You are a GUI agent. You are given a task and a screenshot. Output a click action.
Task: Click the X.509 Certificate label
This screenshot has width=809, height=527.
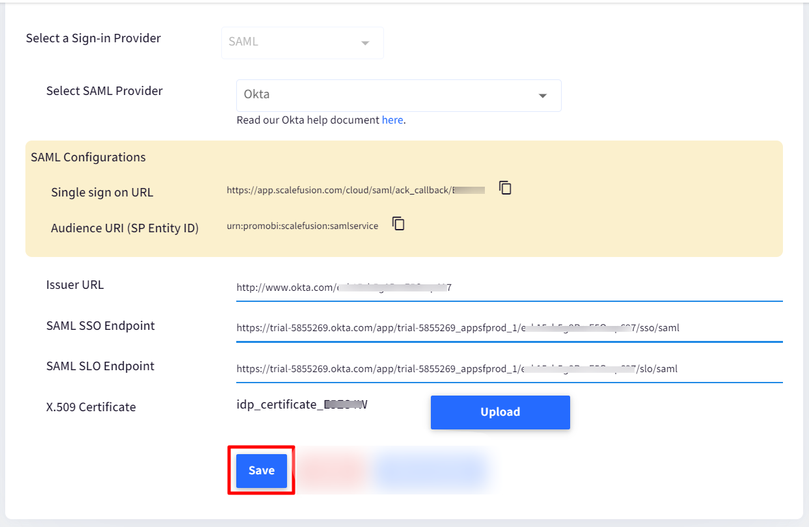coord(91,407)
